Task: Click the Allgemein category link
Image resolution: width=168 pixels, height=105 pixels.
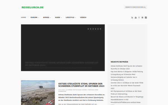Action: pyautogui.click(x=69, y=90)
